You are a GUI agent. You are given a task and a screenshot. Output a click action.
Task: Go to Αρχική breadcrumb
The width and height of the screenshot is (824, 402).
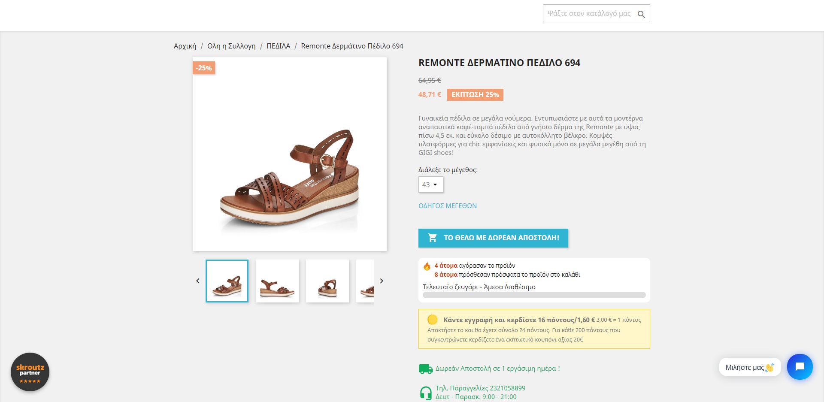point(185,46)
